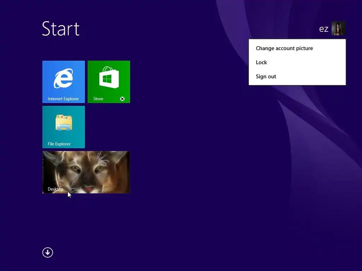Click the ez account name

(324, 29)
